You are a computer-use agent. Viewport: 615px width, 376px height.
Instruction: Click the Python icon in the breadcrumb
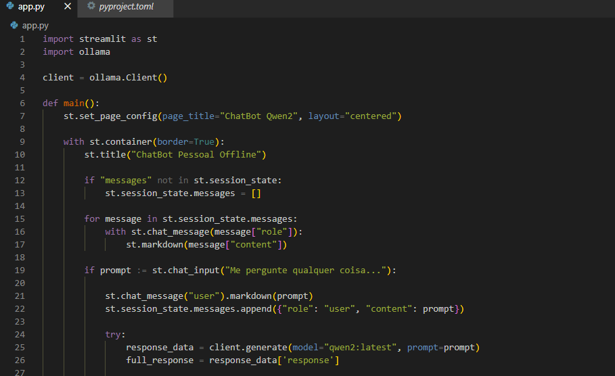[x=14, y=26]
